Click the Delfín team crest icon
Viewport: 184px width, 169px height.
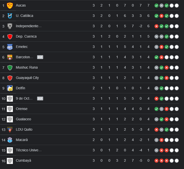coord(10,88)
